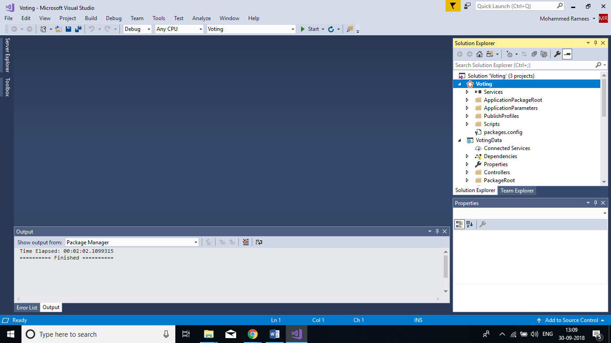
Task: Click Collapse All in Solution Explorer toolbar
Action: [534, 54]
